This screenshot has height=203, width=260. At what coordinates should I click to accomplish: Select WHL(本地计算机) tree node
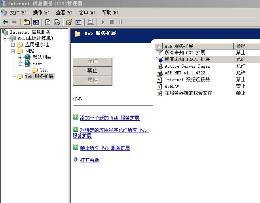tap(35, 38)
